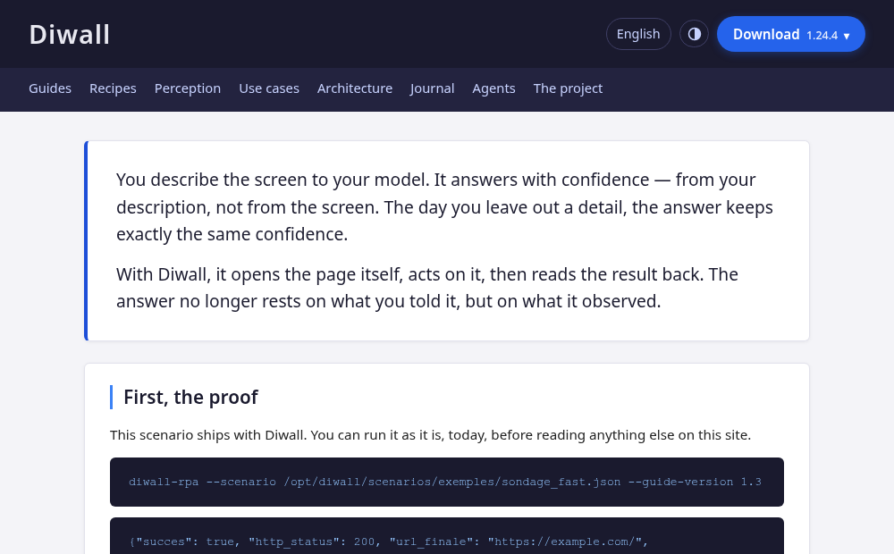Open the Download 1.24.4 version dropdown
The width and height of the screenshot is (894, 554).
click(x=791, y=34)
